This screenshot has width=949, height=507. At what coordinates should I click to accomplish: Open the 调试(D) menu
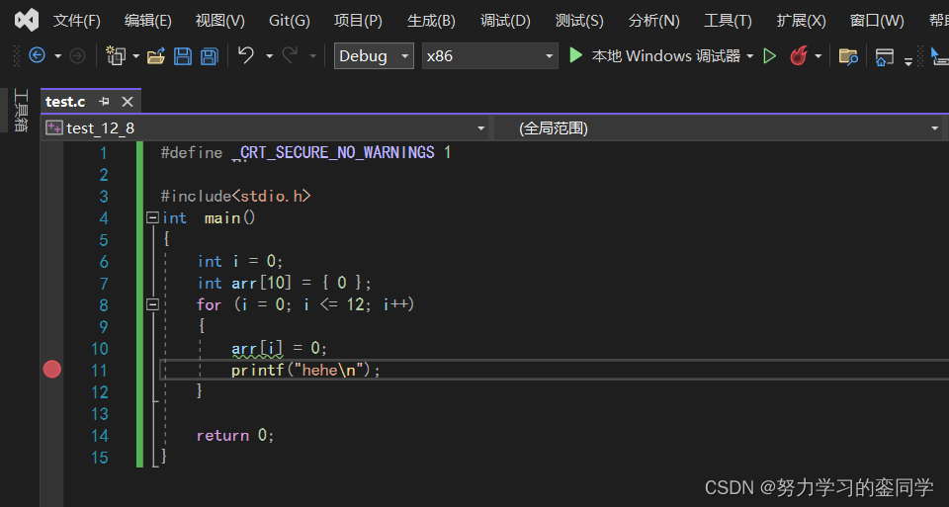click(505, 21)
